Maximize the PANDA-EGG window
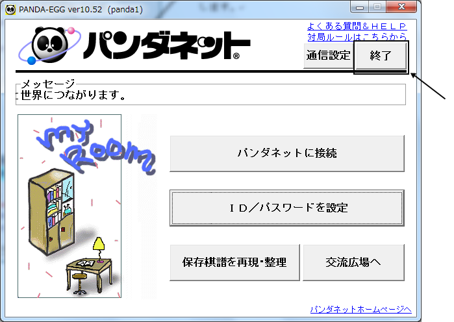 pyautogui.click(x=377, y=6)
